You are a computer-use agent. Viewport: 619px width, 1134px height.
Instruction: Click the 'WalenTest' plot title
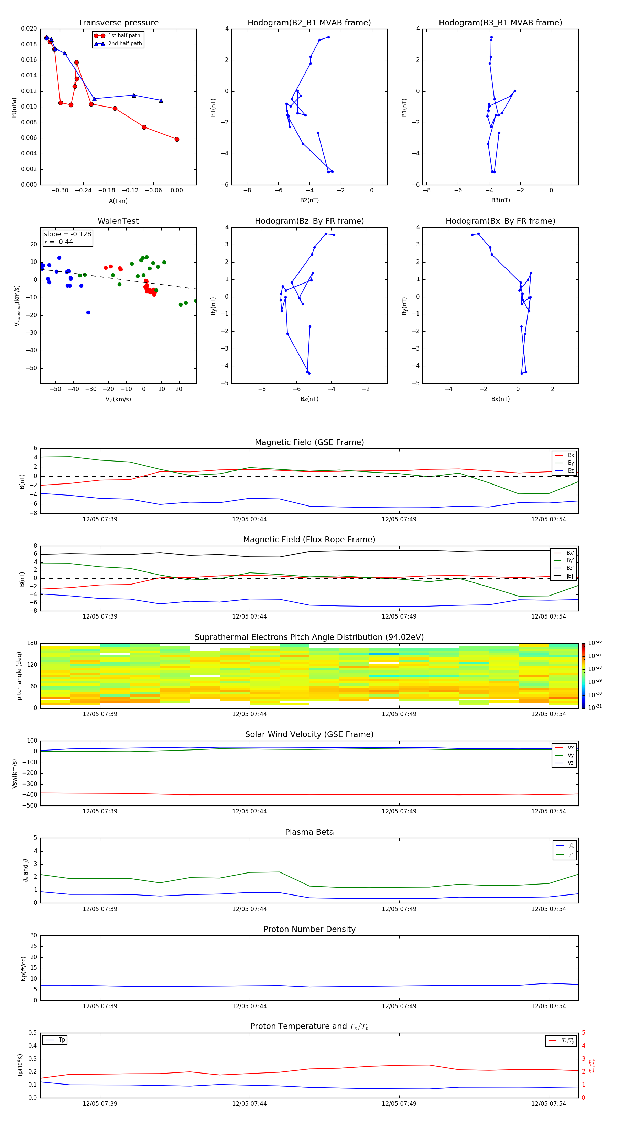(x=118, y=221)
